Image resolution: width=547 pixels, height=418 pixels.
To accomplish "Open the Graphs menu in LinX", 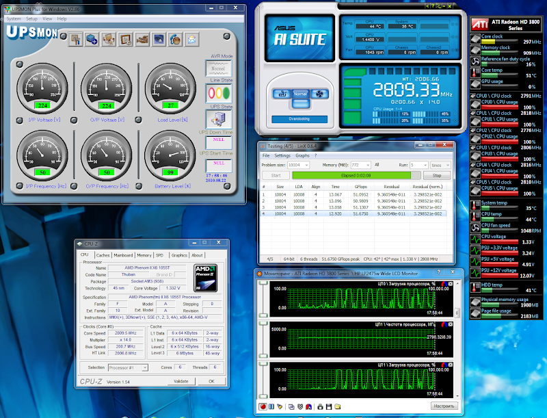I will click(x=302, y=155).
